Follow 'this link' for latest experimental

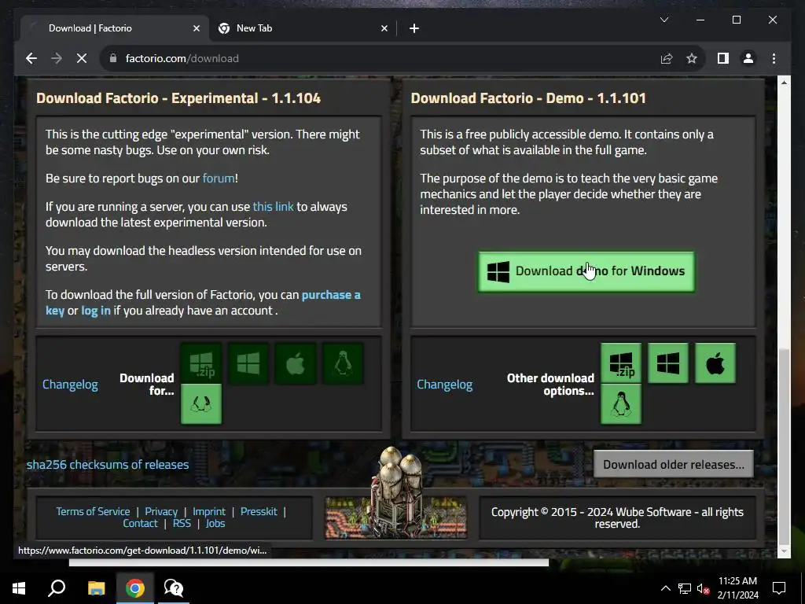273,207
